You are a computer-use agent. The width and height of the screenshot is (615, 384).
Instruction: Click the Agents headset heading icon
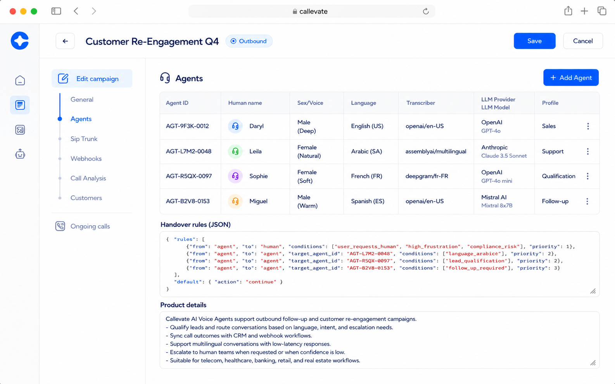[x=165, y=78]
